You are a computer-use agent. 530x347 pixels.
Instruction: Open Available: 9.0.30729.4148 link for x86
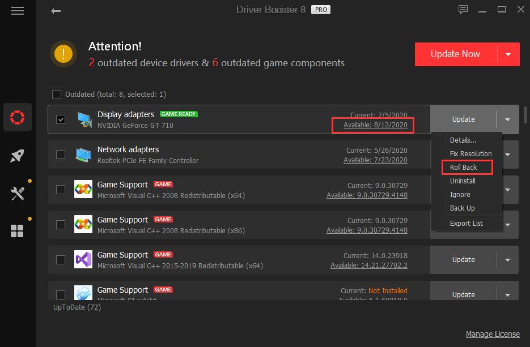(367, 230)
